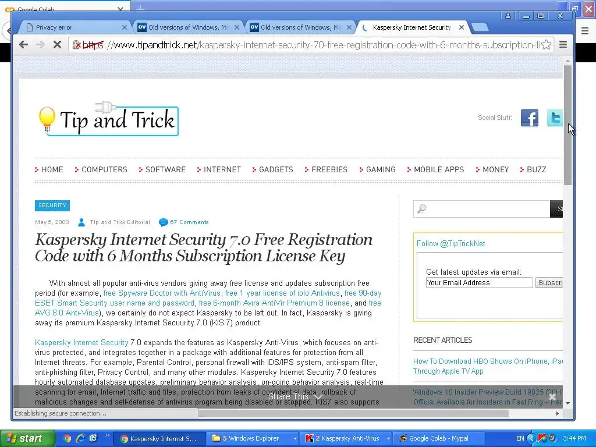Expand hidden quick launch items chevron
Image resolution: width=596 pixels, height=447 pixels.
[x=107, y=435]
